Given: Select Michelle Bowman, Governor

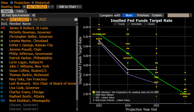Looking at the screenshot, I should [x=30, y=32].
